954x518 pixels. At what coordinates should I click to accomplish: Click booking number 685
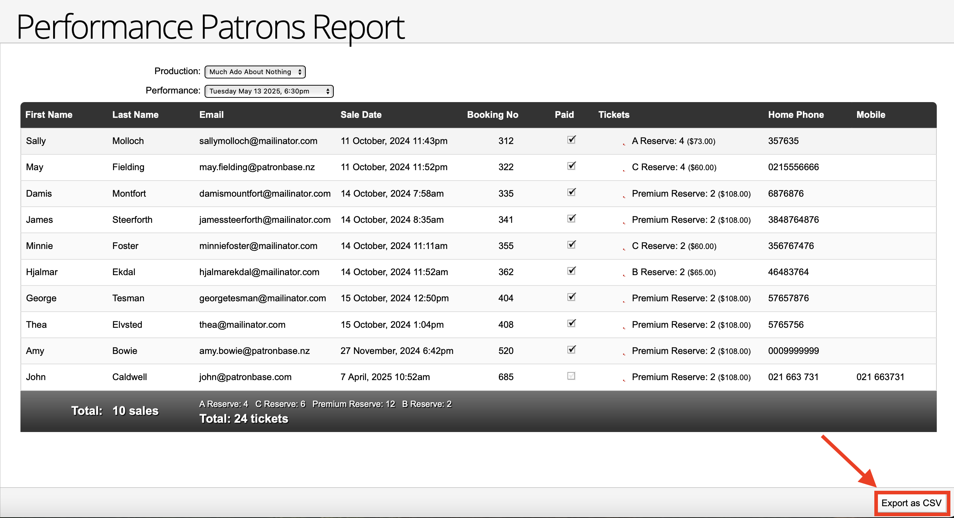click(505, 377)
